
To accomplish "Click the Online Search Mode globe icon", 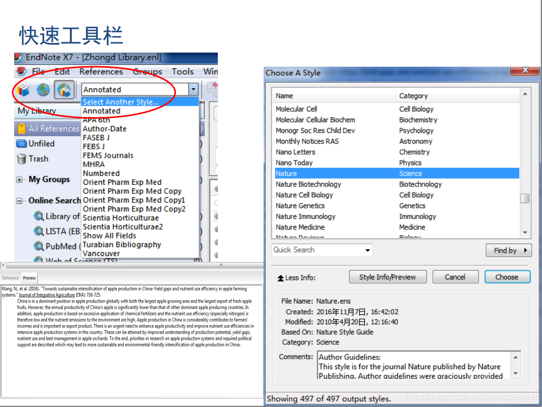I will (43, 90).
